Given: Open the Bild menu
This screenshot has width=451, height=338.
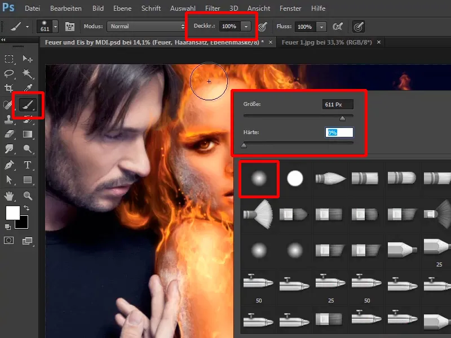Looking at the screenshot, I should 98,8.
